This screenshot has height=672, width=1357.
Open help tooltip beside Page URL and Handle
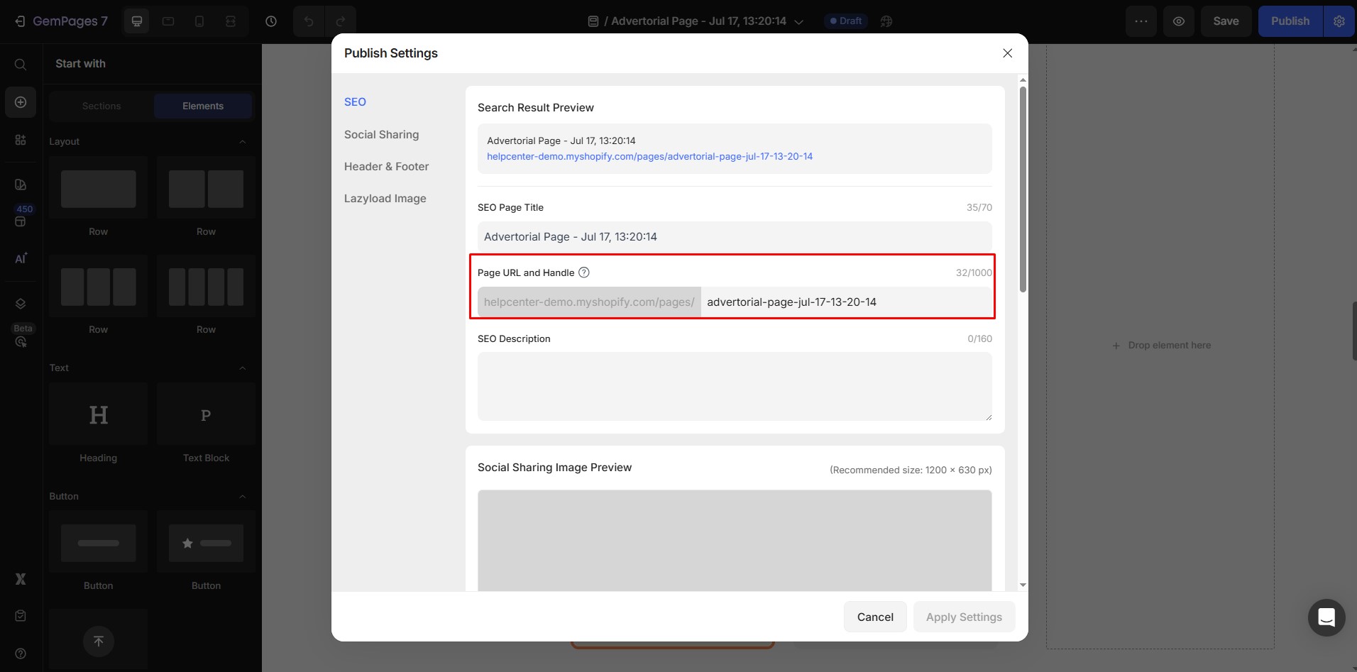(x=583, y=272)
